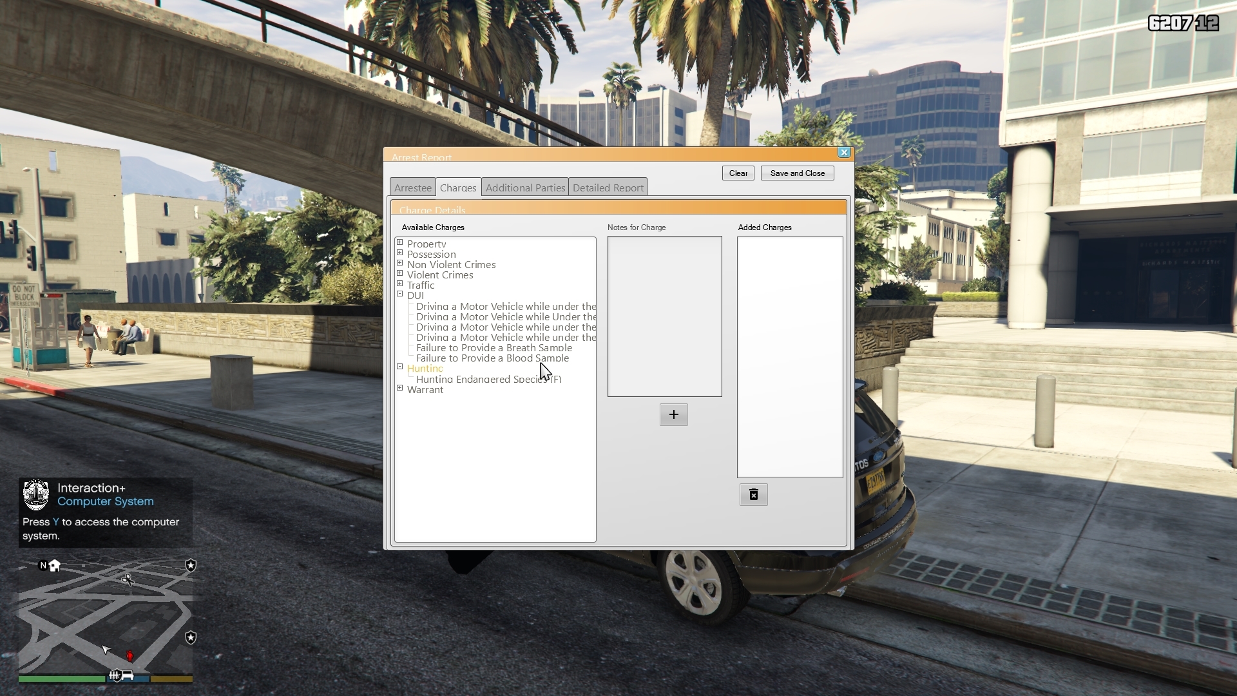Click the trash delete charge icon

(753, 495)
